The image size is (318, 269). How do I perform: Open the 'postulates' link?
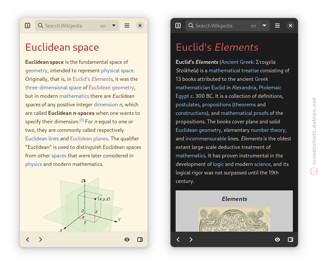click(x=187, y=105)
